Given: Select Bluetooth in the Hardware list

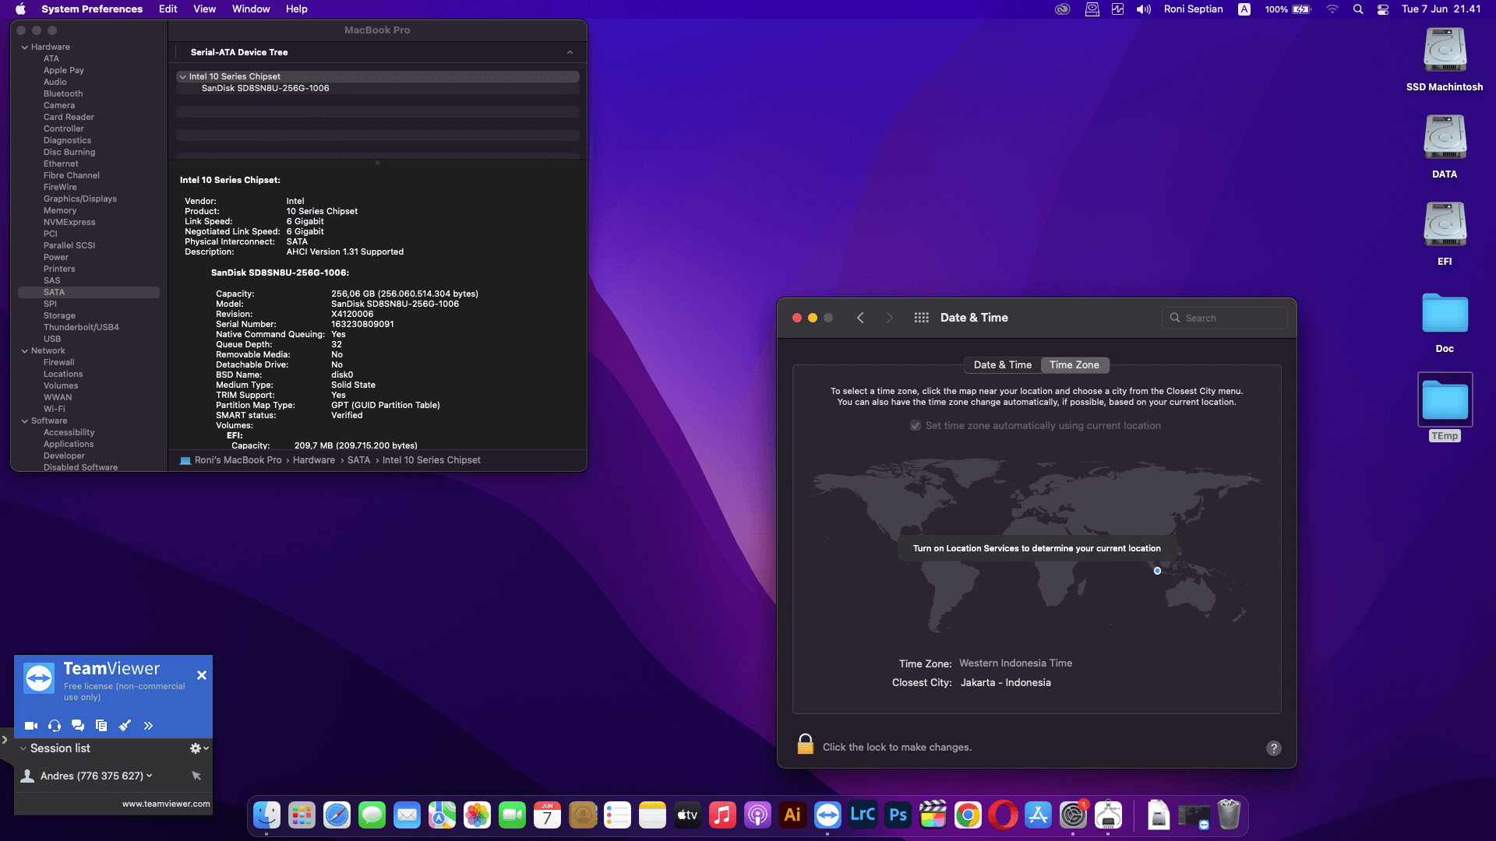Looking at the screenshot, I should (x=63, y=93).
